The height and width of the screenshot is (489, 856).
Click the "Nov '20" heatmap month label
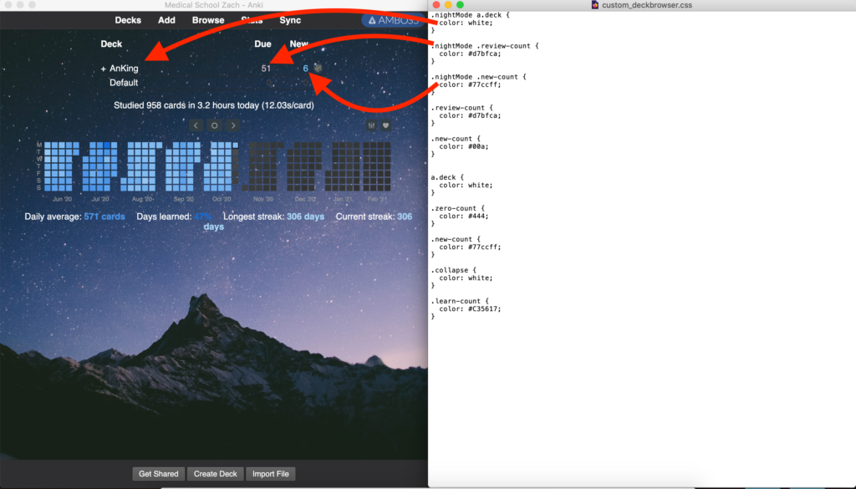pos(263,199)
